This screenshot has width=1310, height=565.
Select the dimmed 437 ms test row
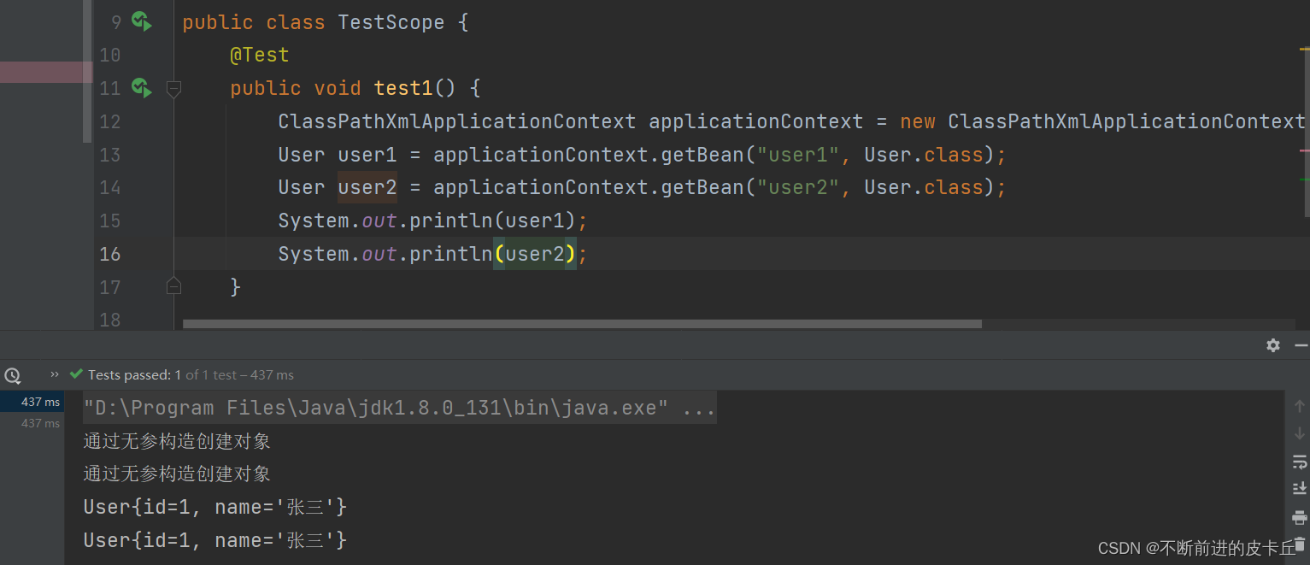(32, 423)
